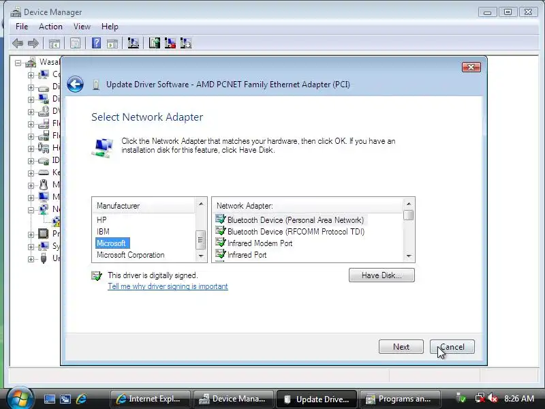Click Scan for hardware changes icon
545x409 pixels.
coord(133,43)
